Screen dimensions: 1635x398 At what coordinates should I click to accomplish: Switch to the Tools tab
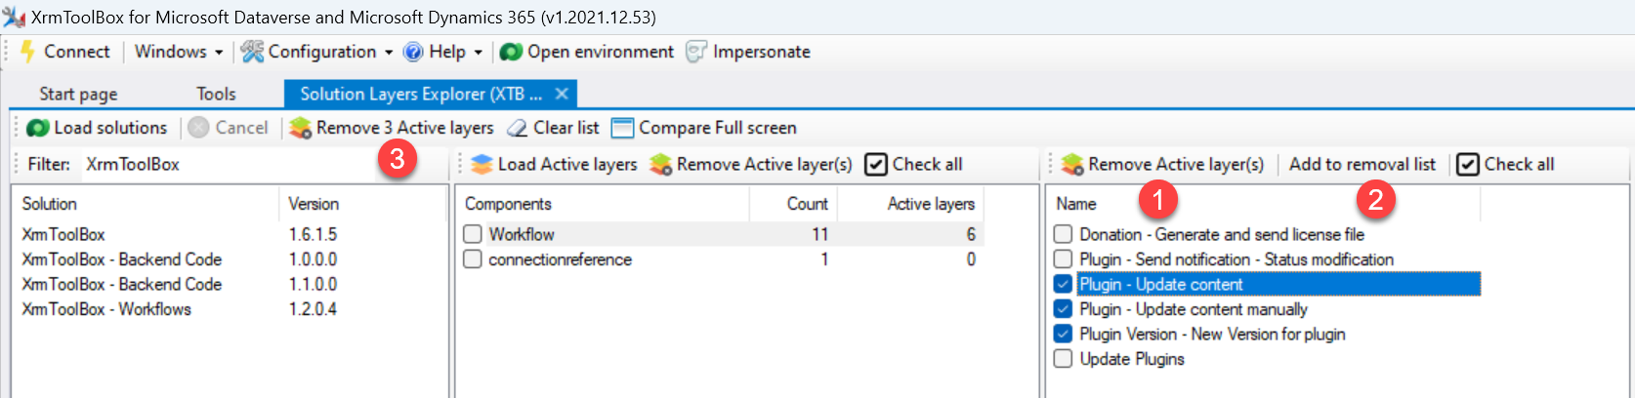(216, 94)
